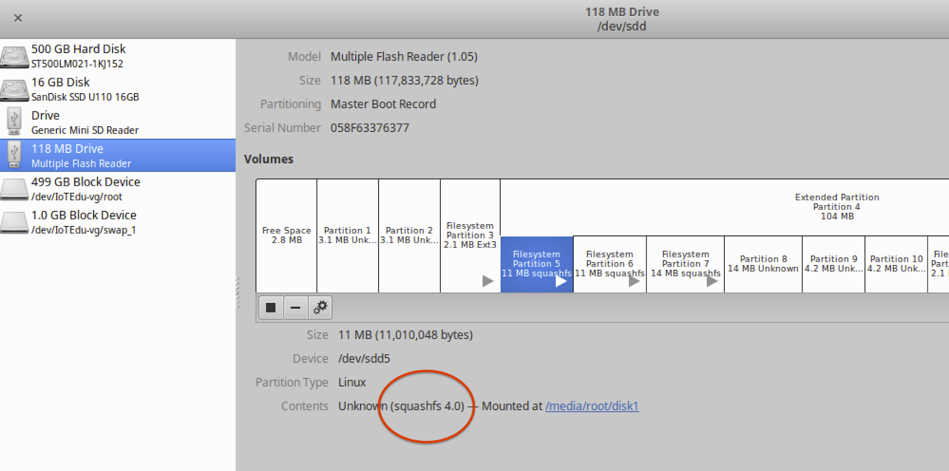Select the Free Space 2.8 MB volume
This screenshot has height=471, width=949.
[x=286, y=235]
